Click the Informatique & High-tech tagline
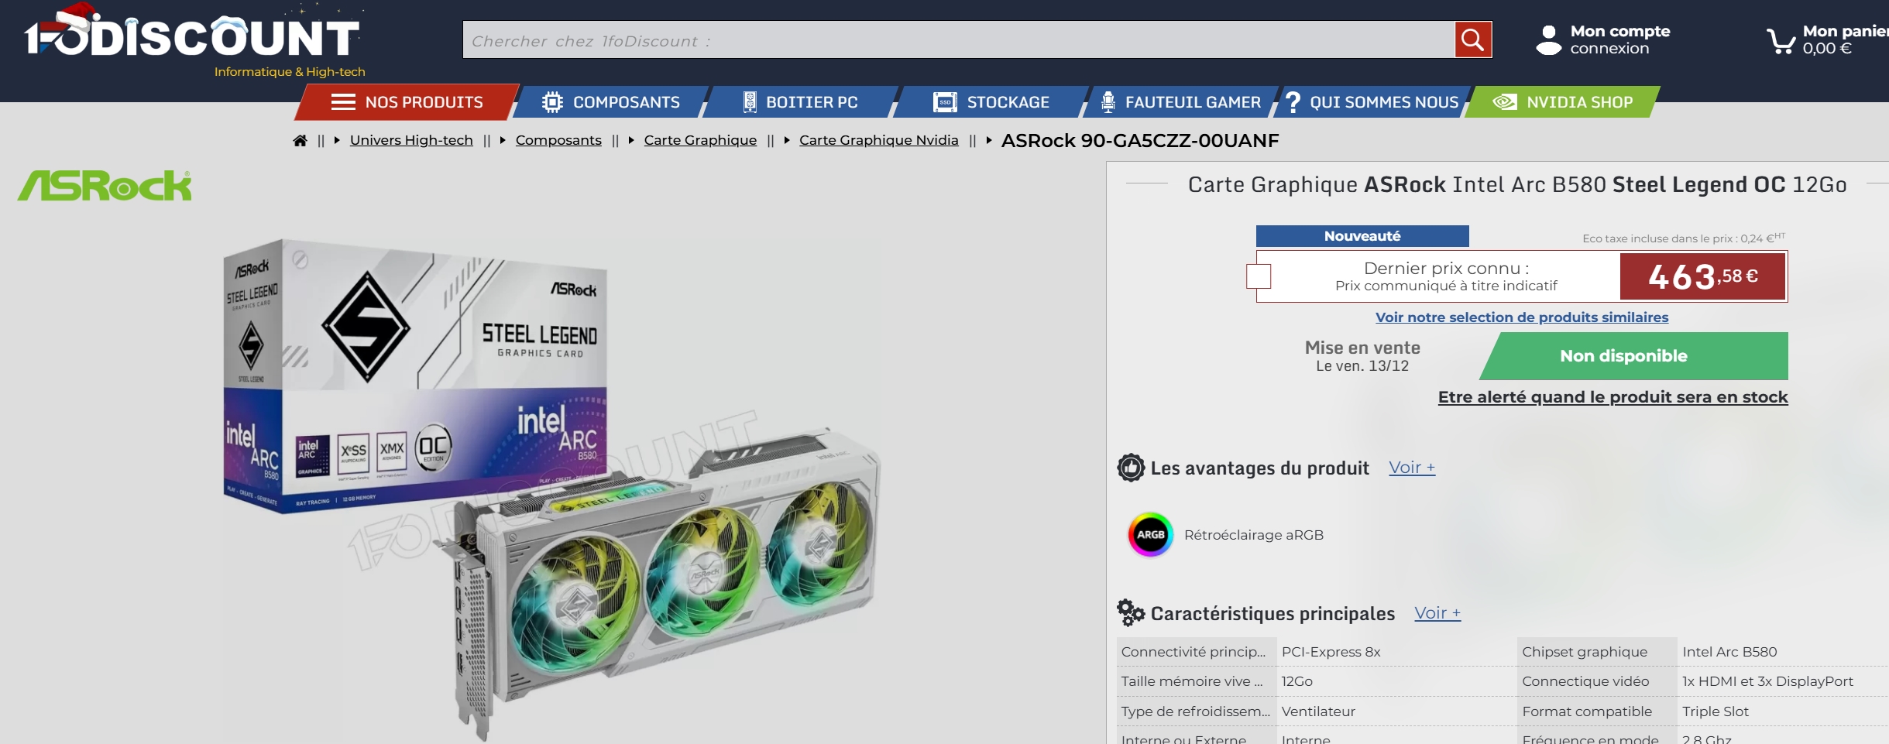Image resolution: width=1889 pixels, height=744 pixels. tap(290, 72)
